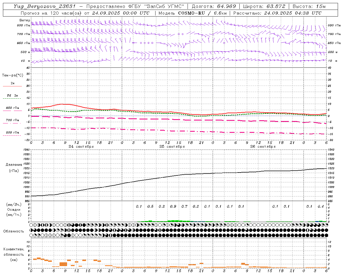Click the 'Широта: 63.872' latitude value
Image resolution: width=342 pixels, height=273 pixels.
coord(264,6)
